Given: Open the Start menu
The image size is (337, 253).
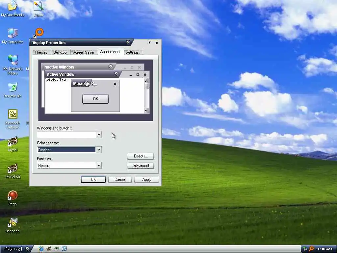Looking at the screenshot, I should click(16, 249).
